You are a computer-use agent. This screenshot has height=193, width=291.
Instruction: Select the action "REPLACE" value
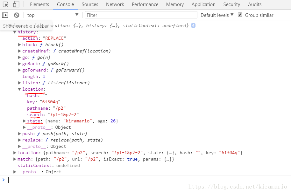[54, 38]
